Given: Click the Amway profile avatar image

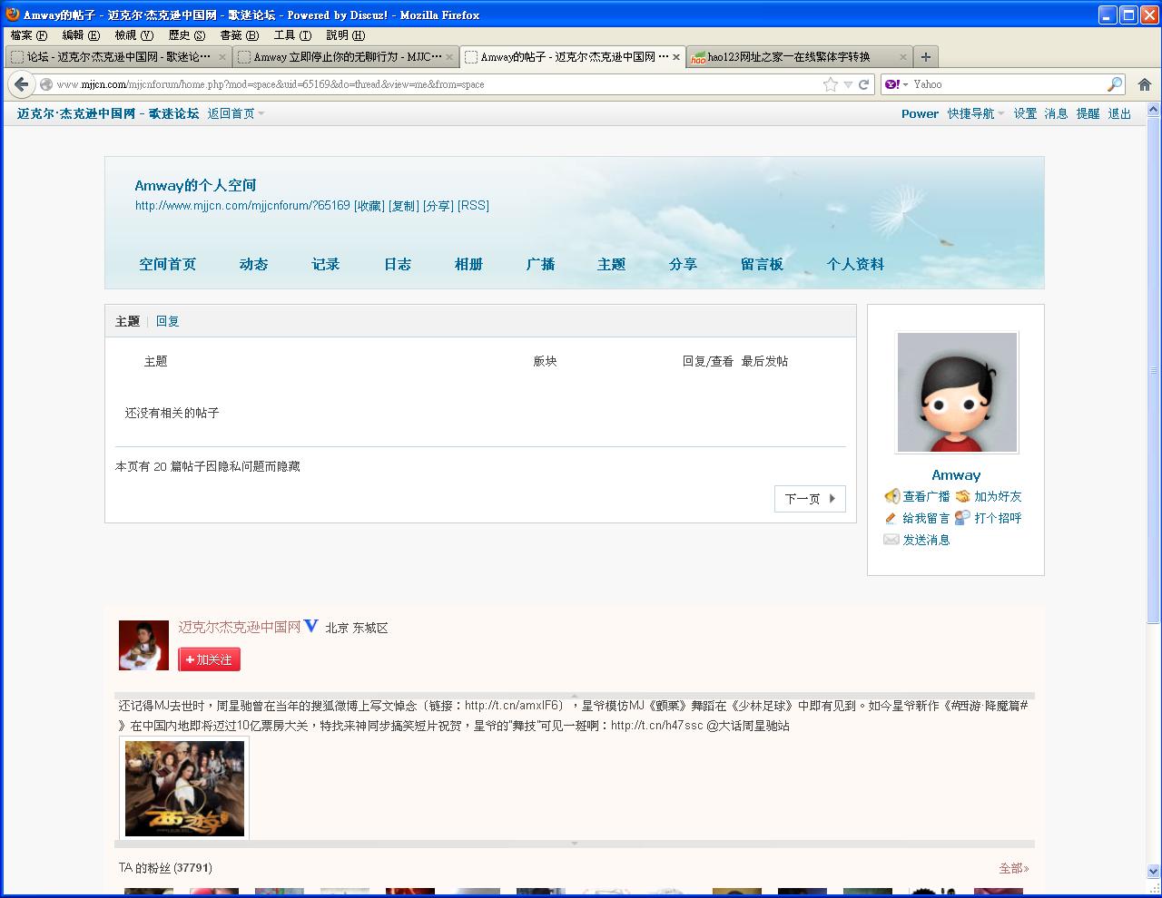Looking at the screenshot, I should point(957,392).
